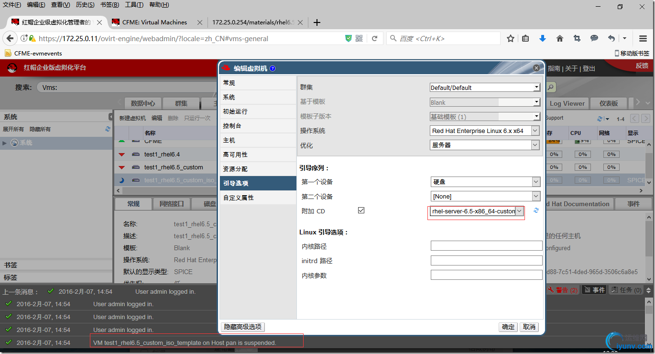Click the 隐藏高级选项 button
This screenshot has width=655, height=354.
point(243,327)
